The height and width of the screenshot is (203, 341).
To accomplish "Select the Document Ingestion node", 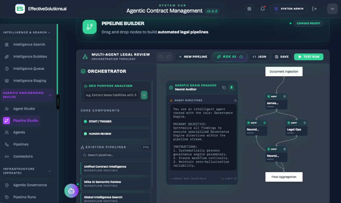I will 284,72.
